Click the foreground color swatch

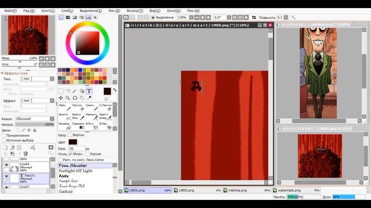pyautogui.click(x=107, y=91)
